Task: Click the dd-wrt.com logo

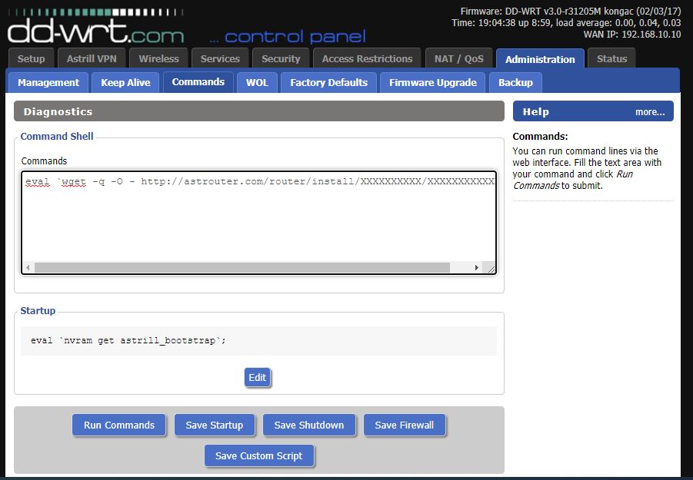Action: (95, 26)
